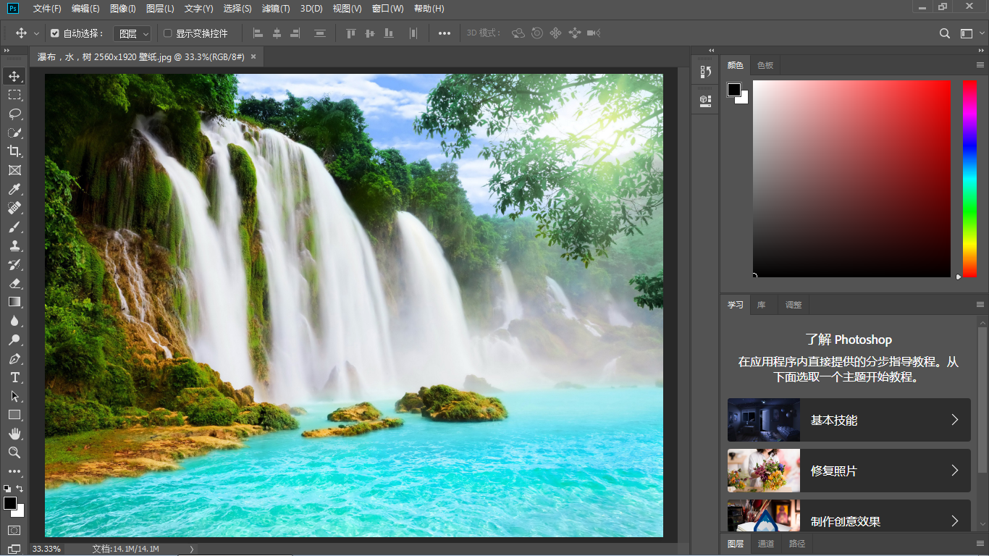
Task: Open the 文件(F) menu
Action: pos(47,9)
